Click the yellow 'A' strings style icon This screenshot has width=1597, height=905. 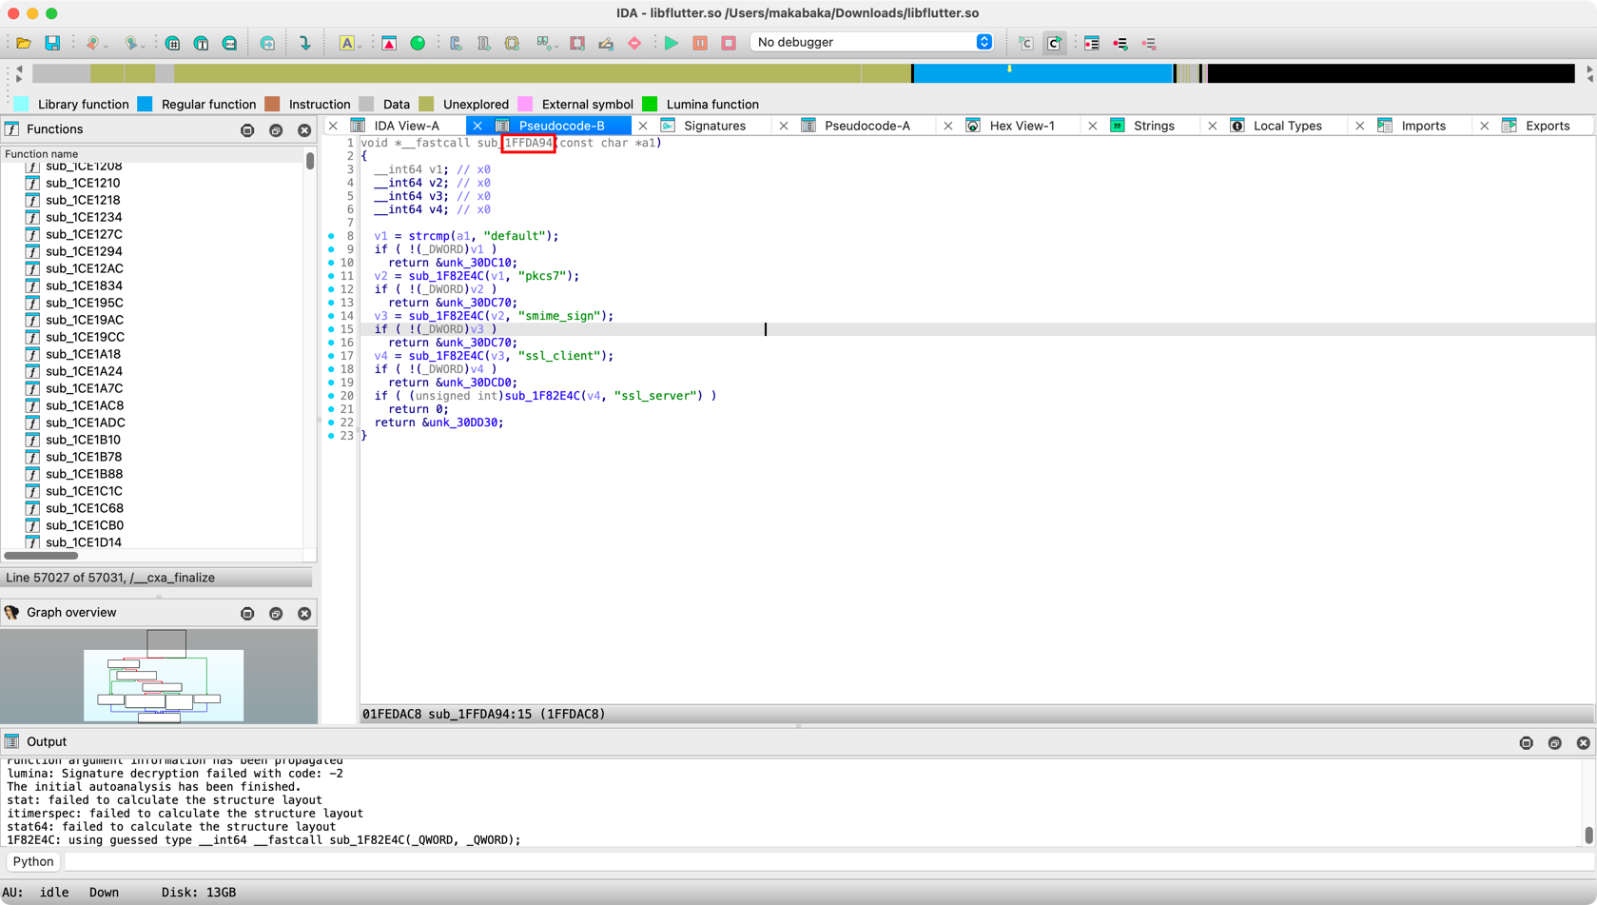(x=346, y=43)
